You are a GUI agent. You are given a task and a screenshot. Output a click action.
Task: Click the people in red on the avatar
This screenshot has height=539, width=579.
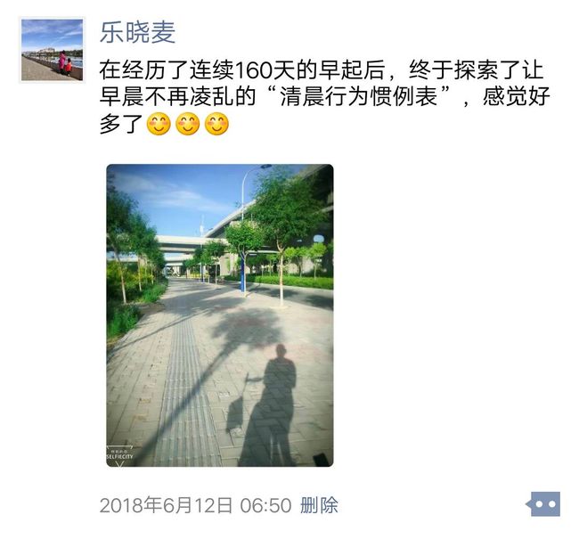point(65,63)
